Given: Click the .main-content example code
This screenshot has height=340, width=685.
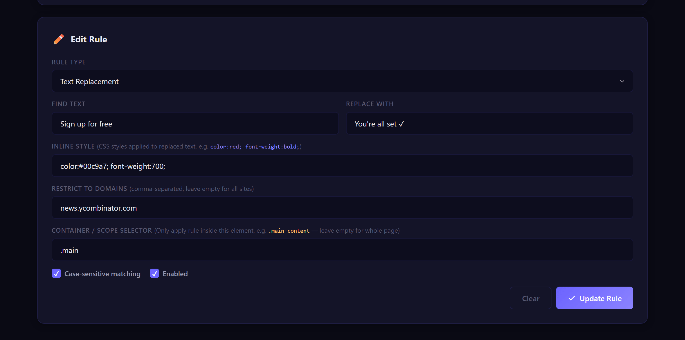Looking at the screenshot, I should tap(289, 231).
